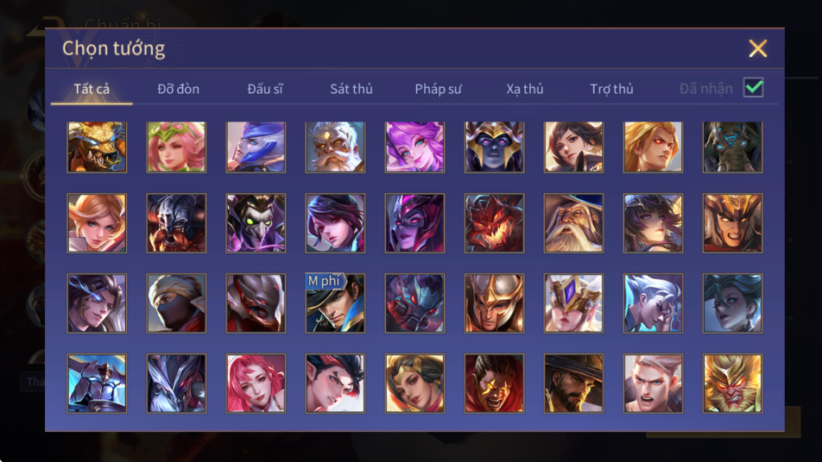Show the "Pháp sư" hero category
Screen dimensions: 822x462
pos(438,89)
